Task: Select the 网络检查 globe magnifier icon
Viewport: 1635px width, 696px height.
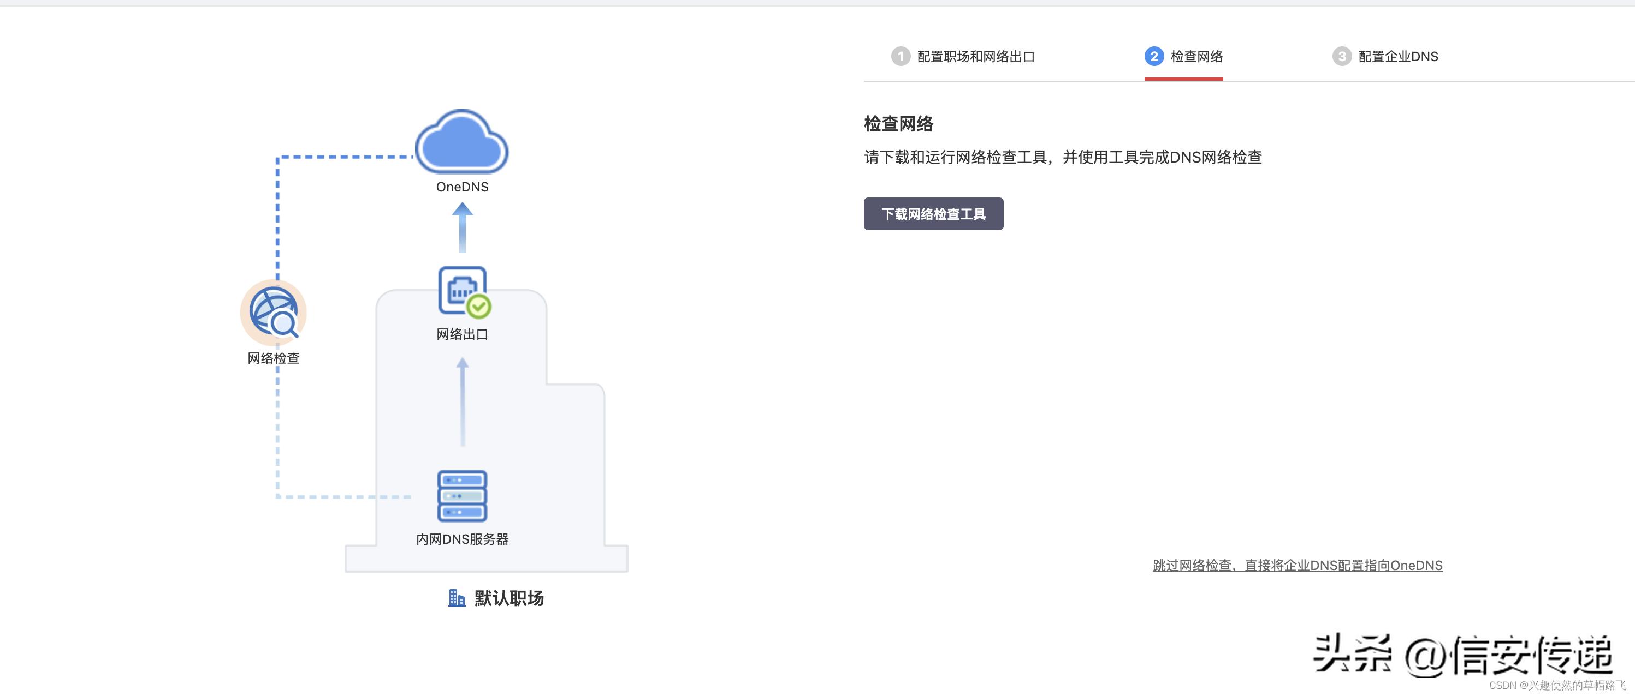Action: [x=274, y=313]
